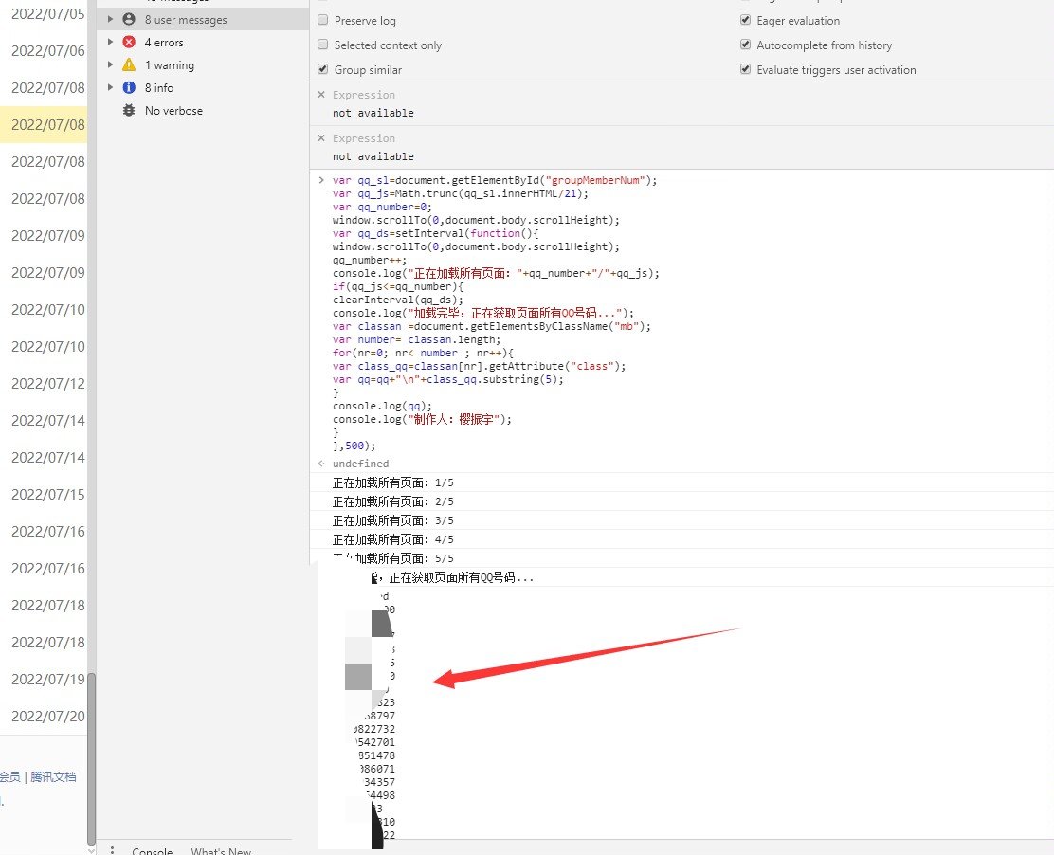Image resolution: width=1054 pixels, height=855 pixels.
Task: Click the yellow warning triangle icon
Action: [129, 65]
